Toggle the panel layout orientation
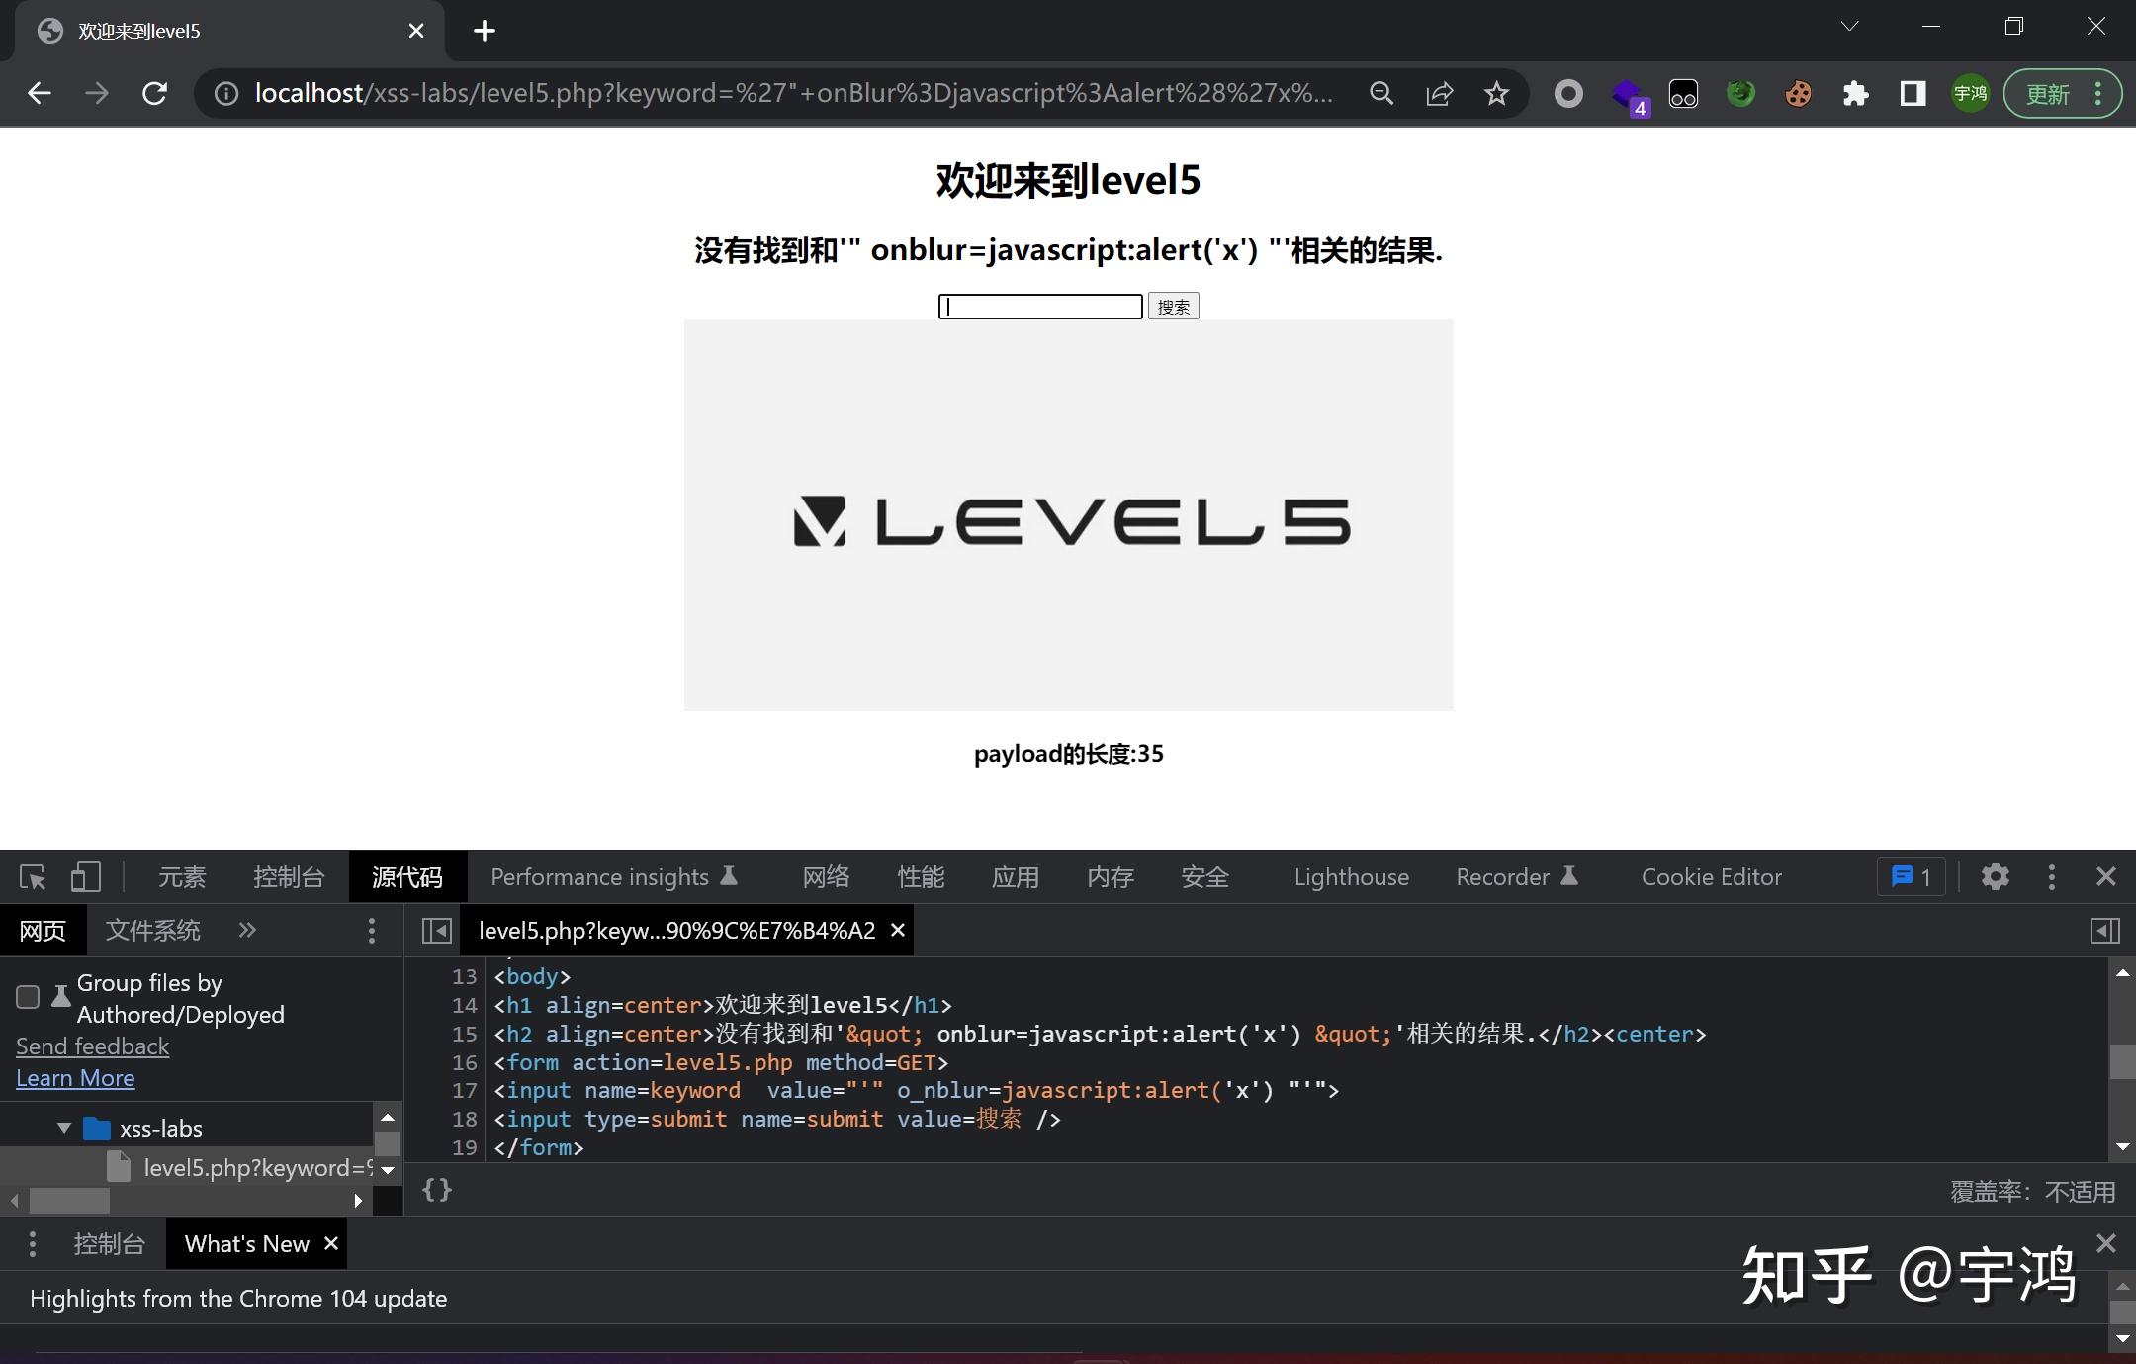The width and height of the screenshot is (2136, 1364). pyautogui.click(x=2105, y=931)
